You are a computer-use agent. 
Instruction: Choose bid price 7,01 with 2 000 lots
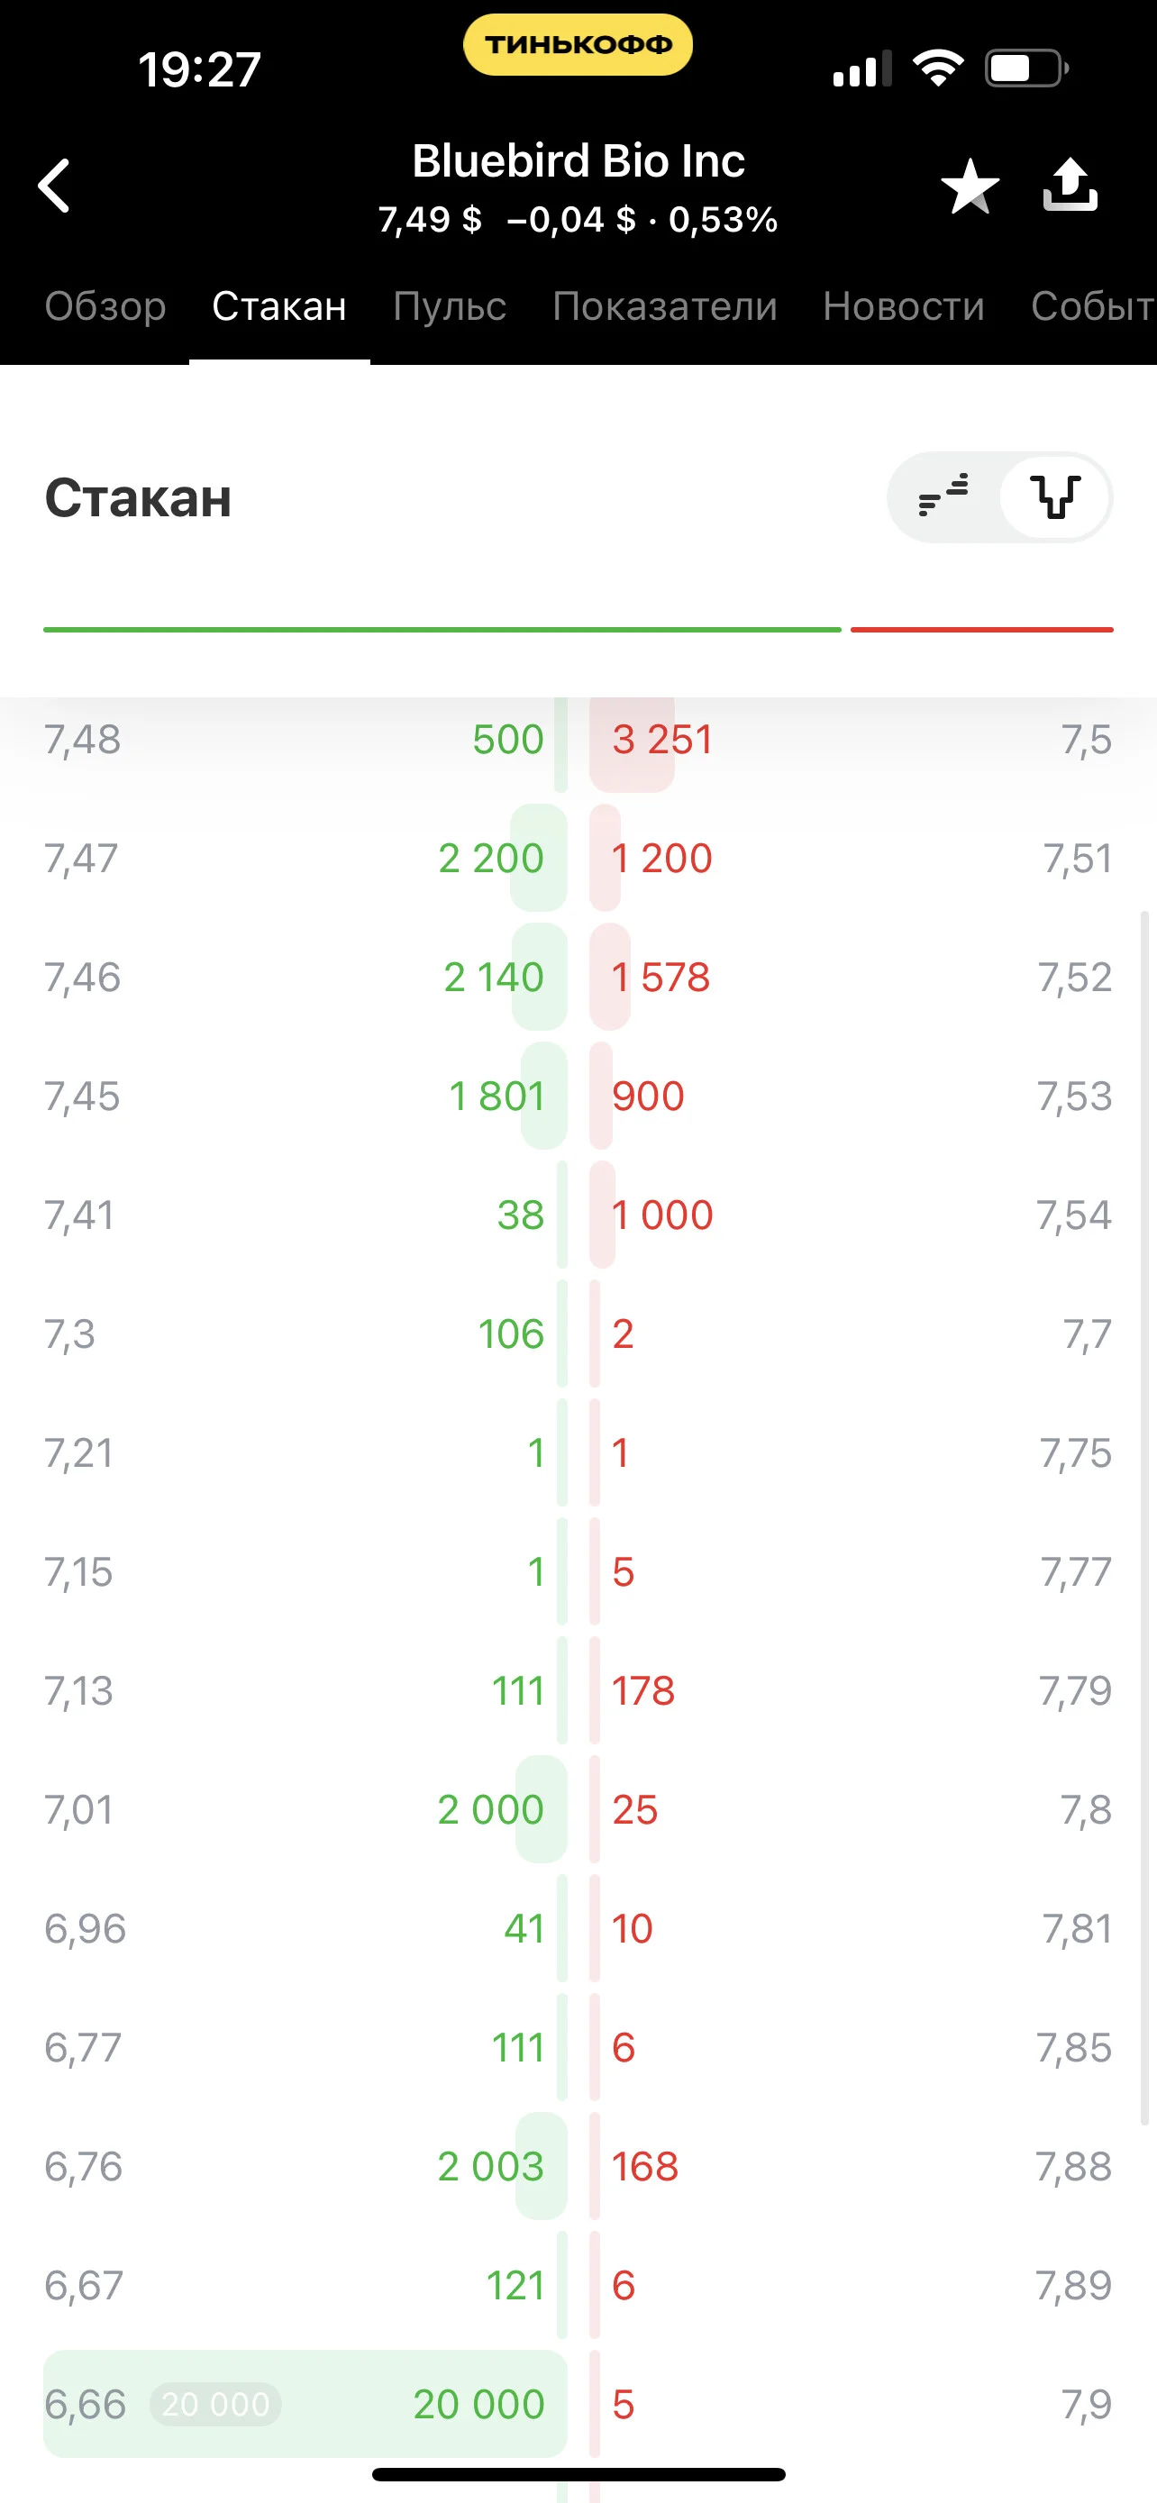point(305,1809)
